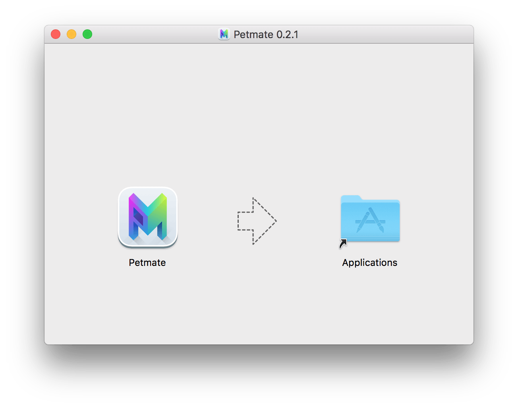Select the Petmate app icon

[148, 217]
